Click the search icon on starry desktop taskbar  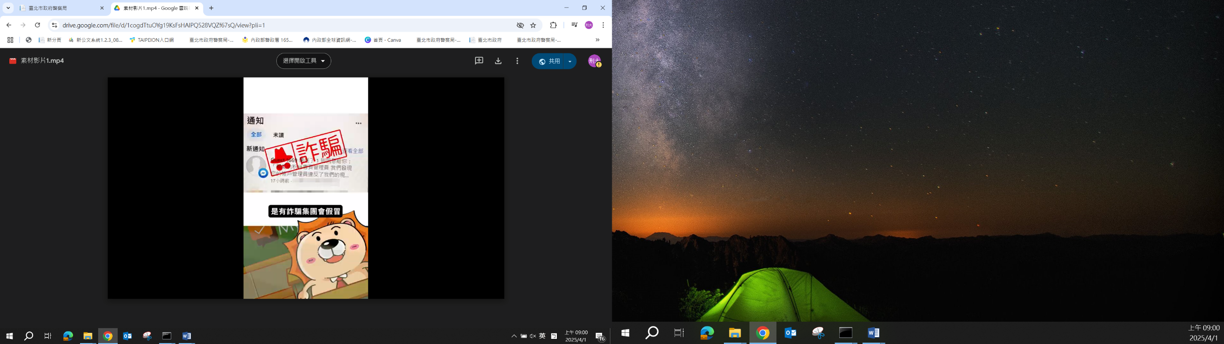[652, 333]
